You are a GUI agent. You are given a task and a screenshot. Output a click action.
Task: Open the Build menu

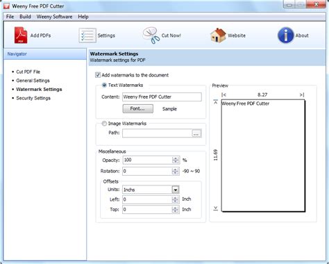pos(25,17)
